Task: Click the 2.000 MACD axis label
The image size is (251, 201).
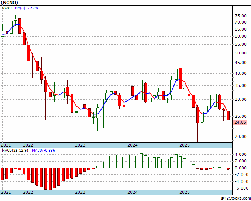Action: (x=241, y=161)
